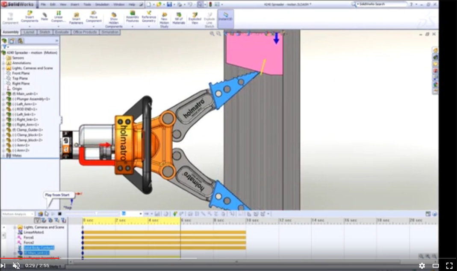Click Show Hidden Components
This screenshot has height=271, width=457.
pos(114,20)
